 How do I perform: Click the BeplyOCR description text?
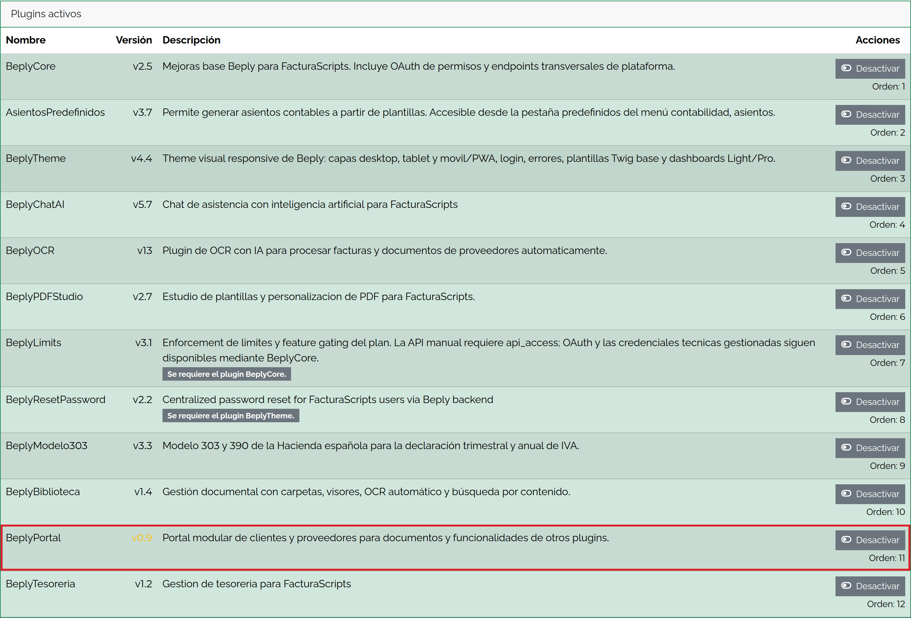[384, 250]
